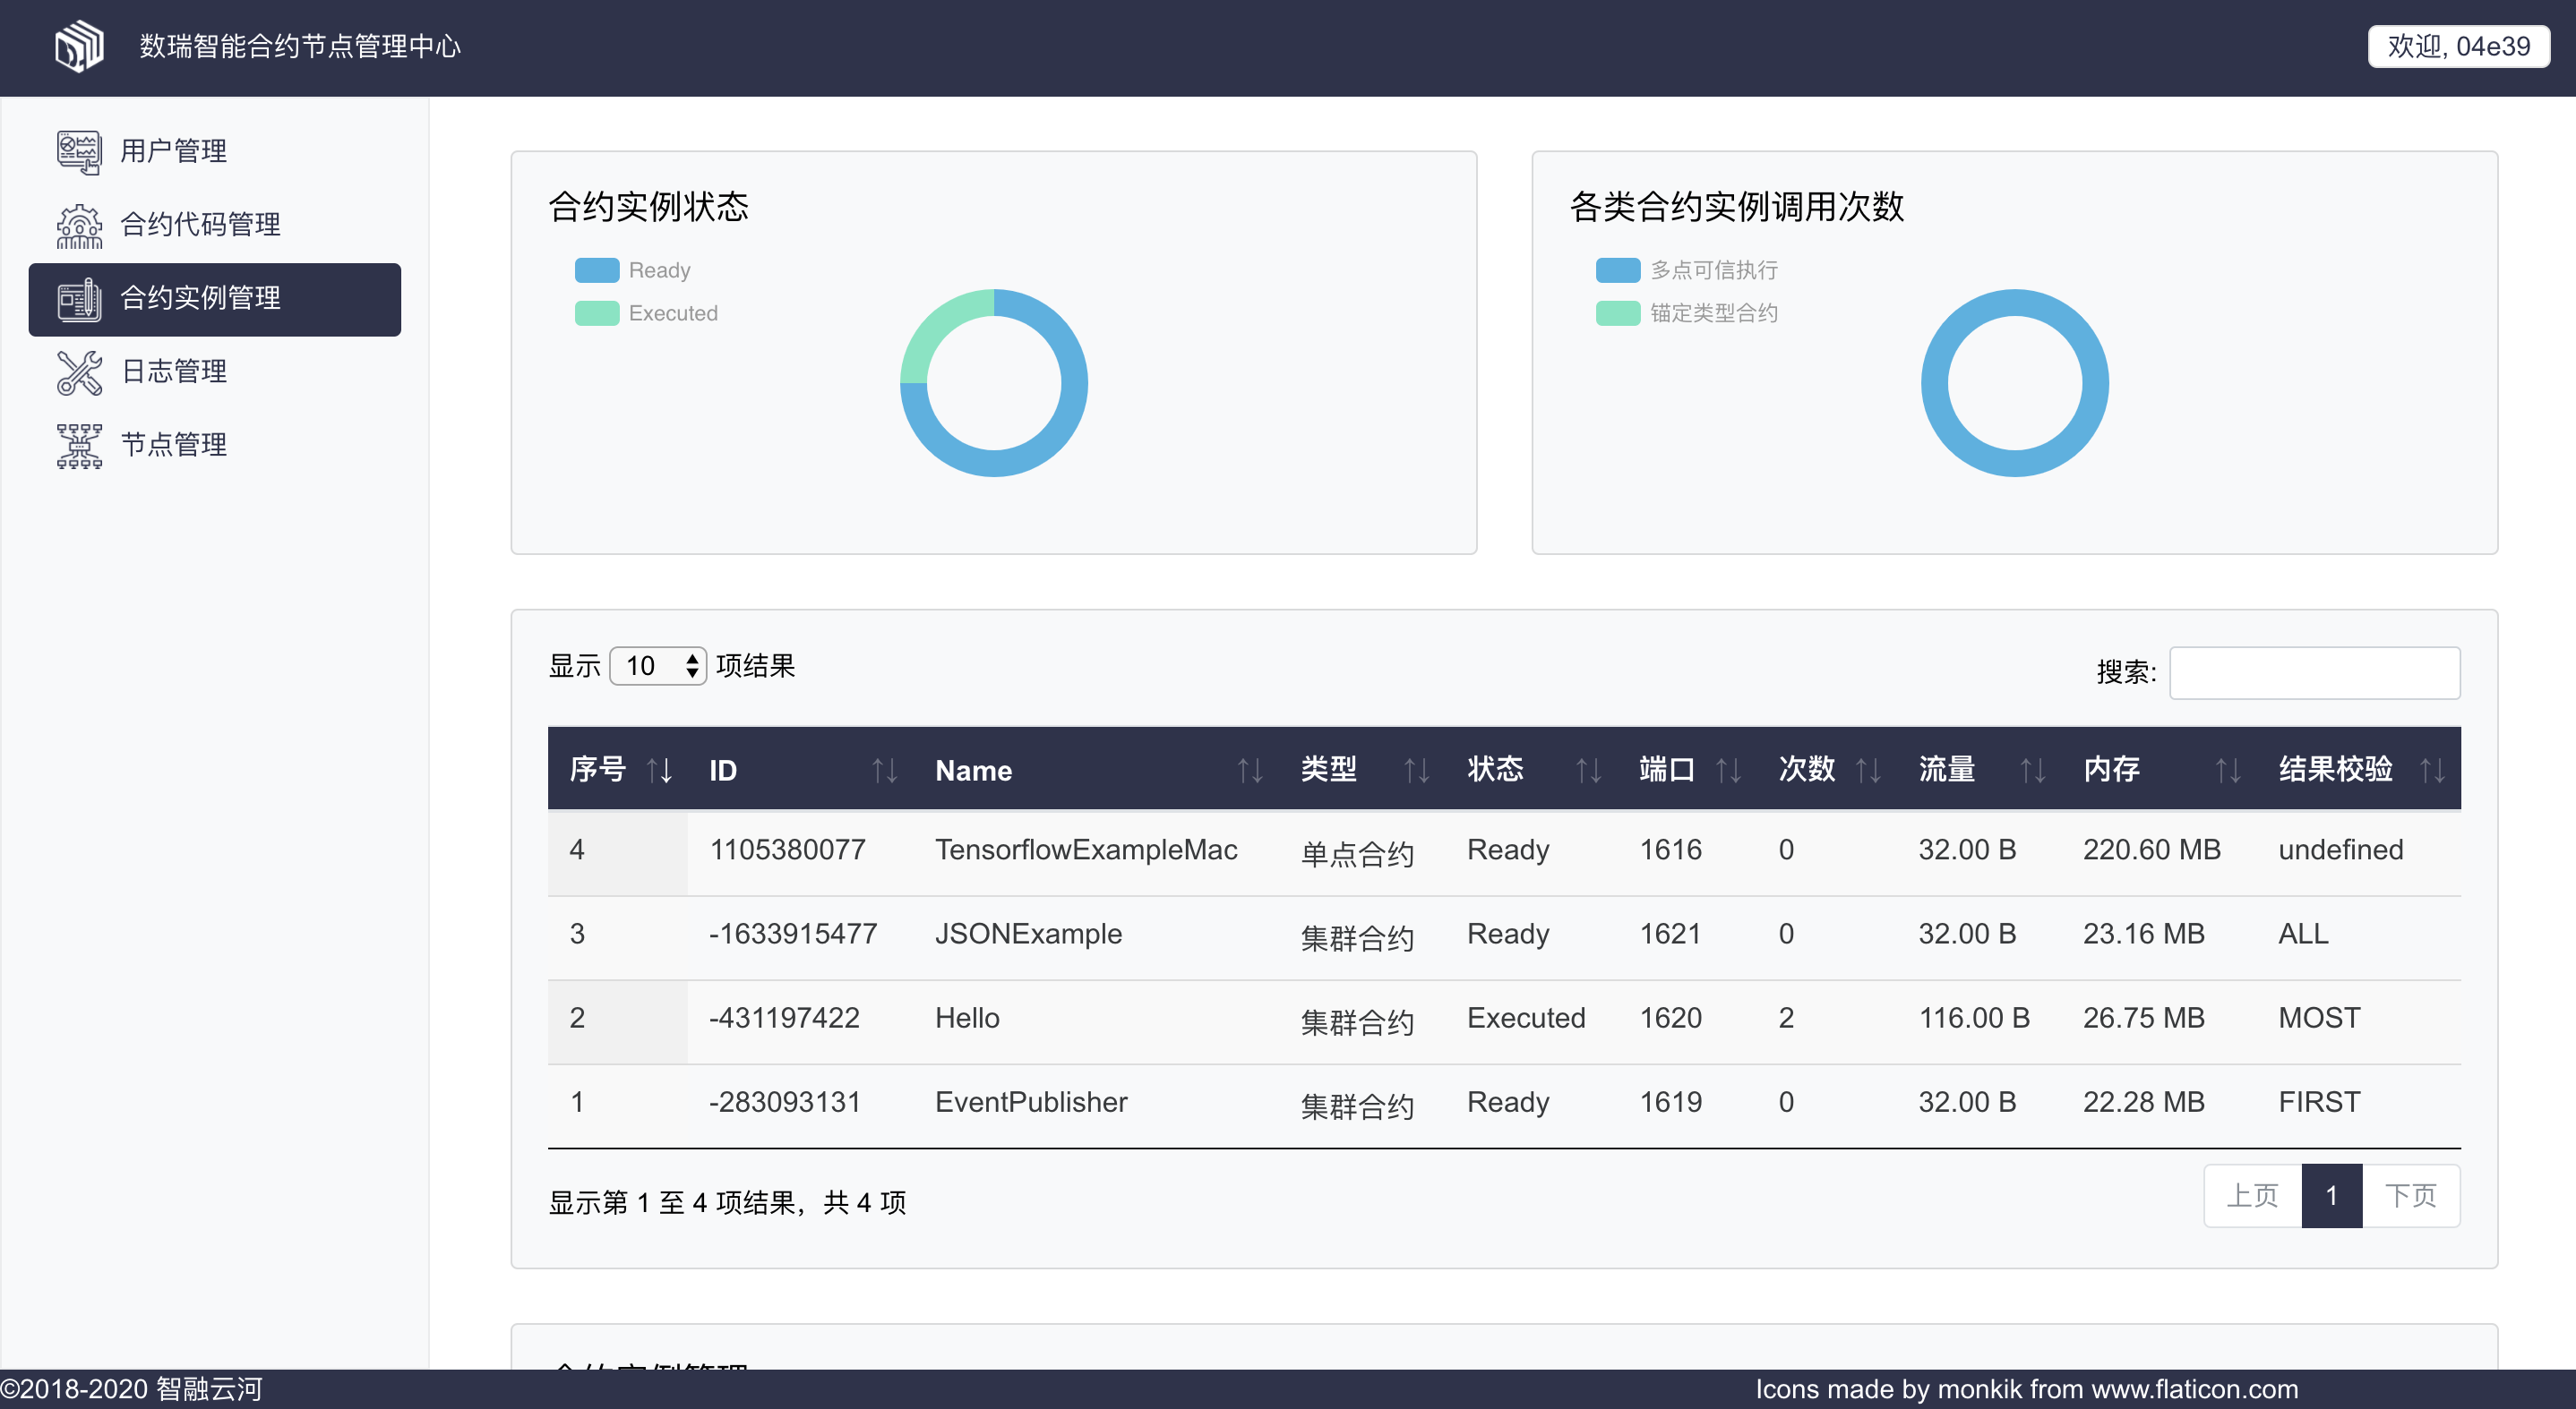Click the 搜索 input field
2576x1409 pixels.
[x=2314, y=672]
